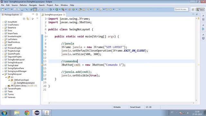This screenshot has height=116, width=206.
Task: Open the External Tools dropdown arrow
Action: (66, 9)
